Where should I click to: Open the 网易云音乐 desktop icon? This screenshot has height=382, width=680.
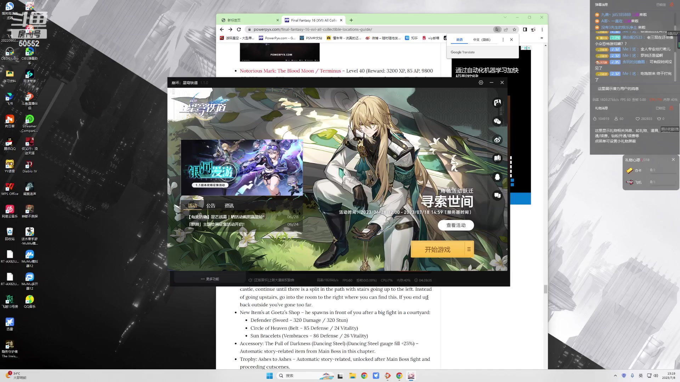tap(10, 212)
